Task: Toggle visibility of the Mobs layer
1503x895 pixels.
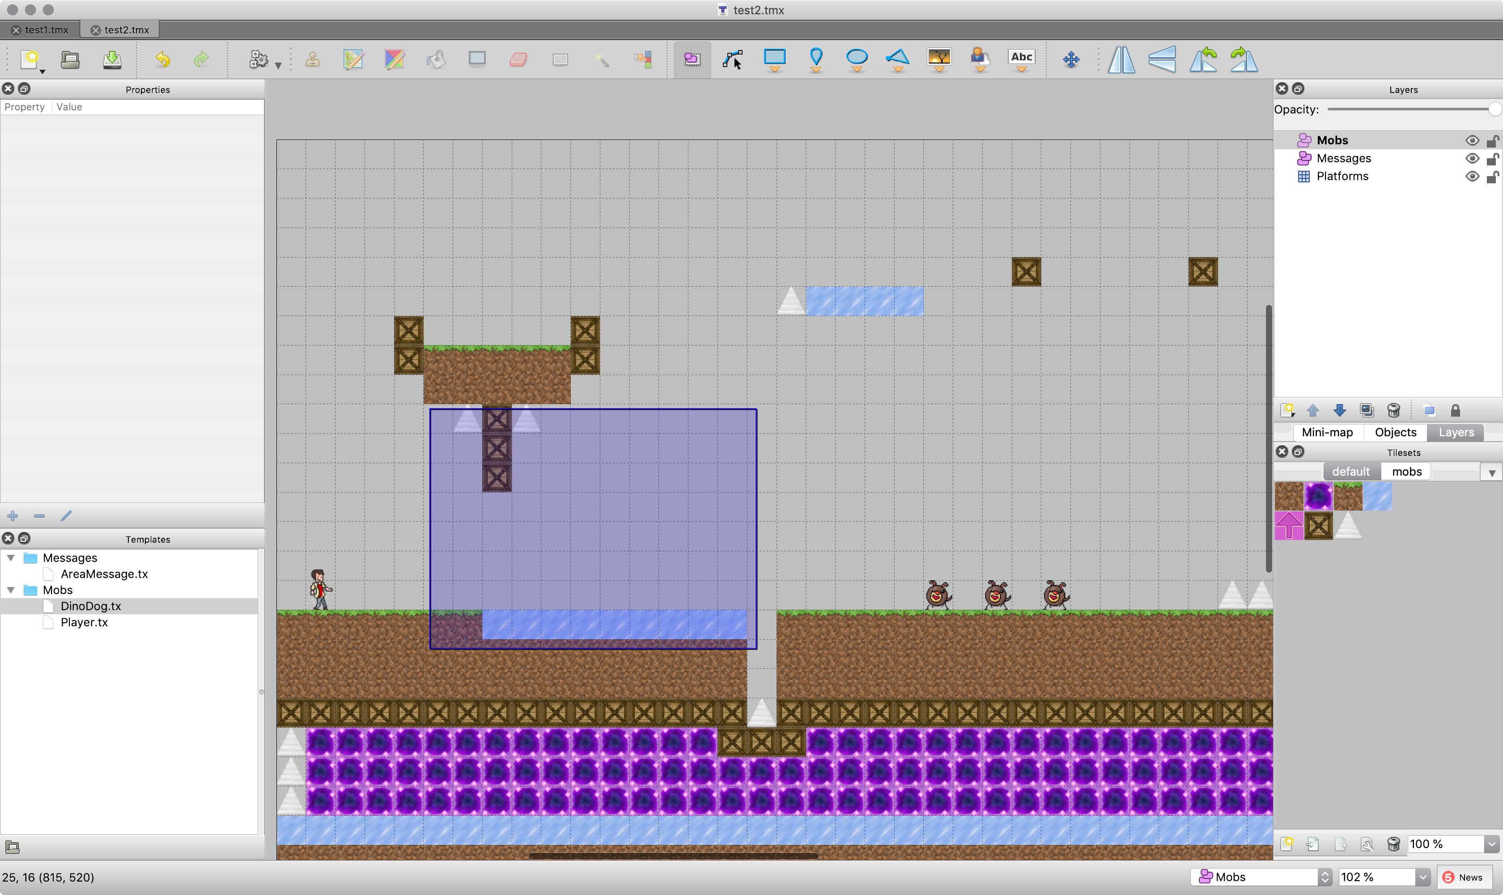Action: pyautogui.click(x=1472, y=140)
